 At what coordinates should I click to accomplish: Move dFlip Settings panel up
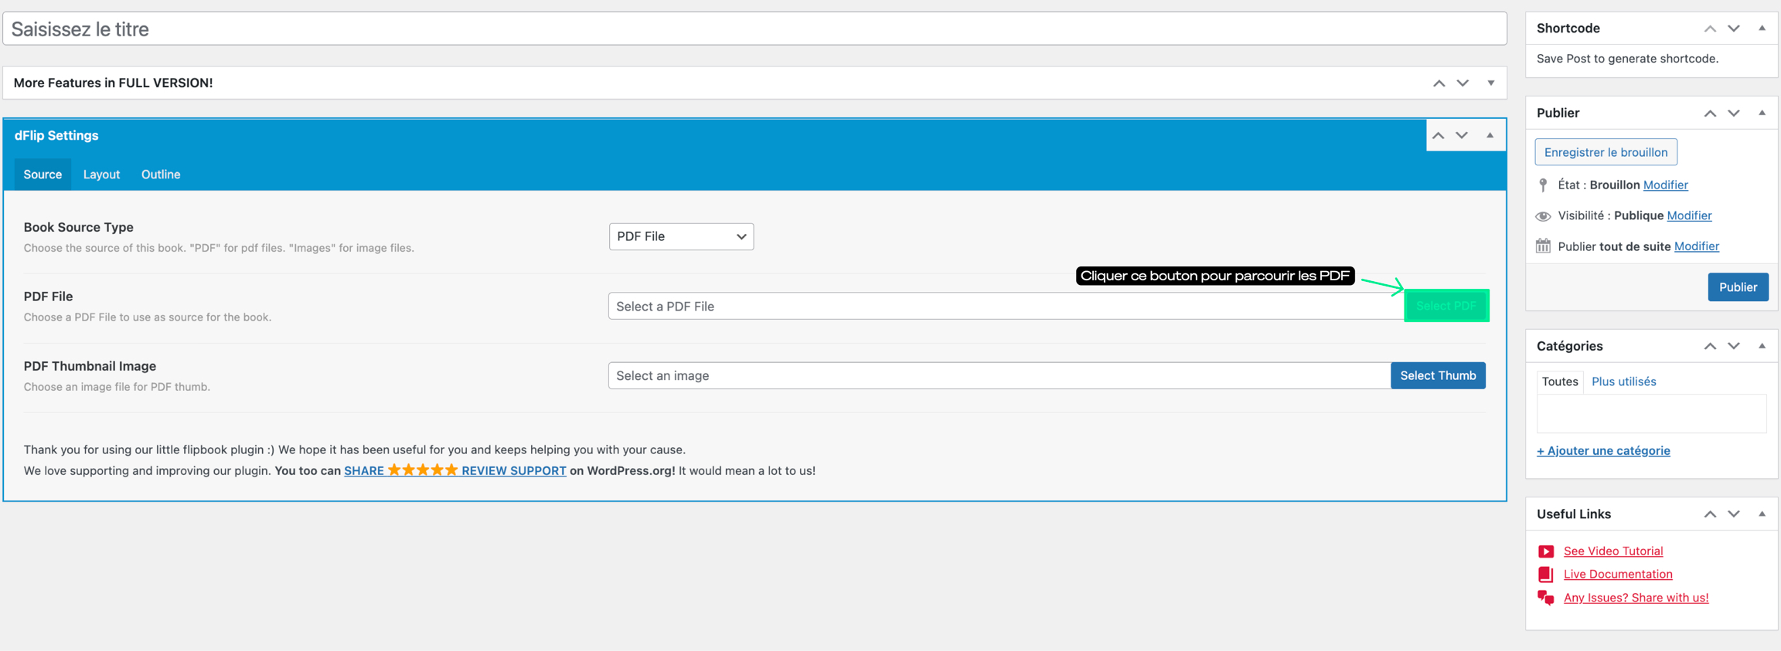click(x=1438, y=136)
